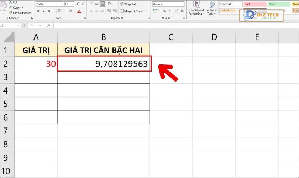Select column A header

(36, 37)
